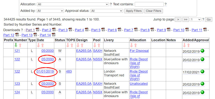
Task: Open the Part 10 PDF download icon
Action: coord(187,29)
